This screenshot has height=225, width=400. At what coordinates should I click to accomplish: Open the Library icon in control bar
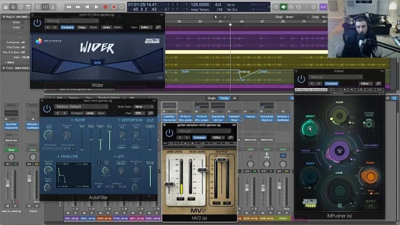tap(6, 7)
